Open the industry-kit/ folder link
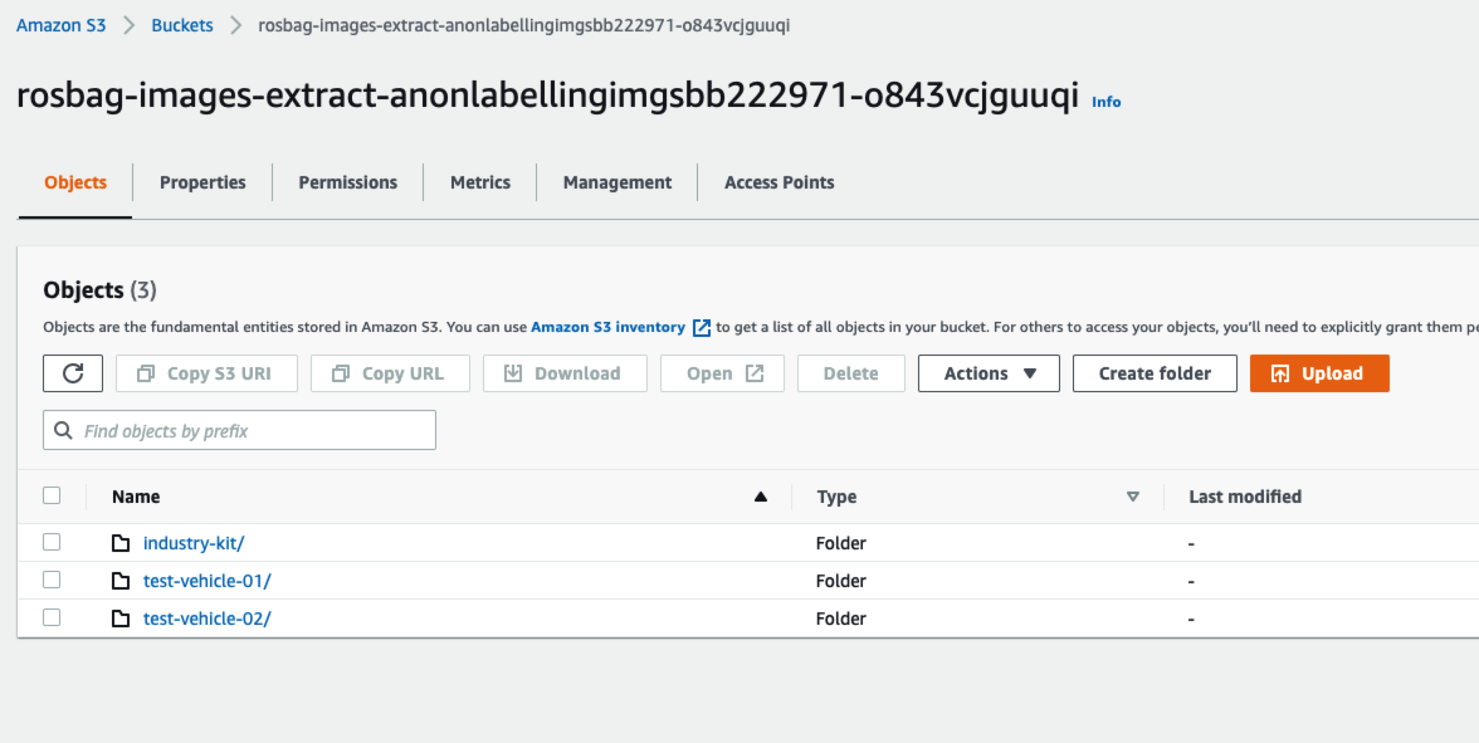1479x743 pixels. coord(194,543)
